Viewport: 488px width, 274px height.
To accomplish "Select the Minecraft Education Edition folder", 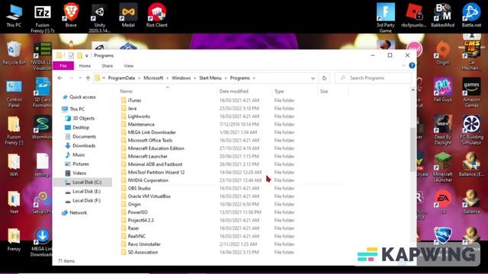I will tap(233, 148).
